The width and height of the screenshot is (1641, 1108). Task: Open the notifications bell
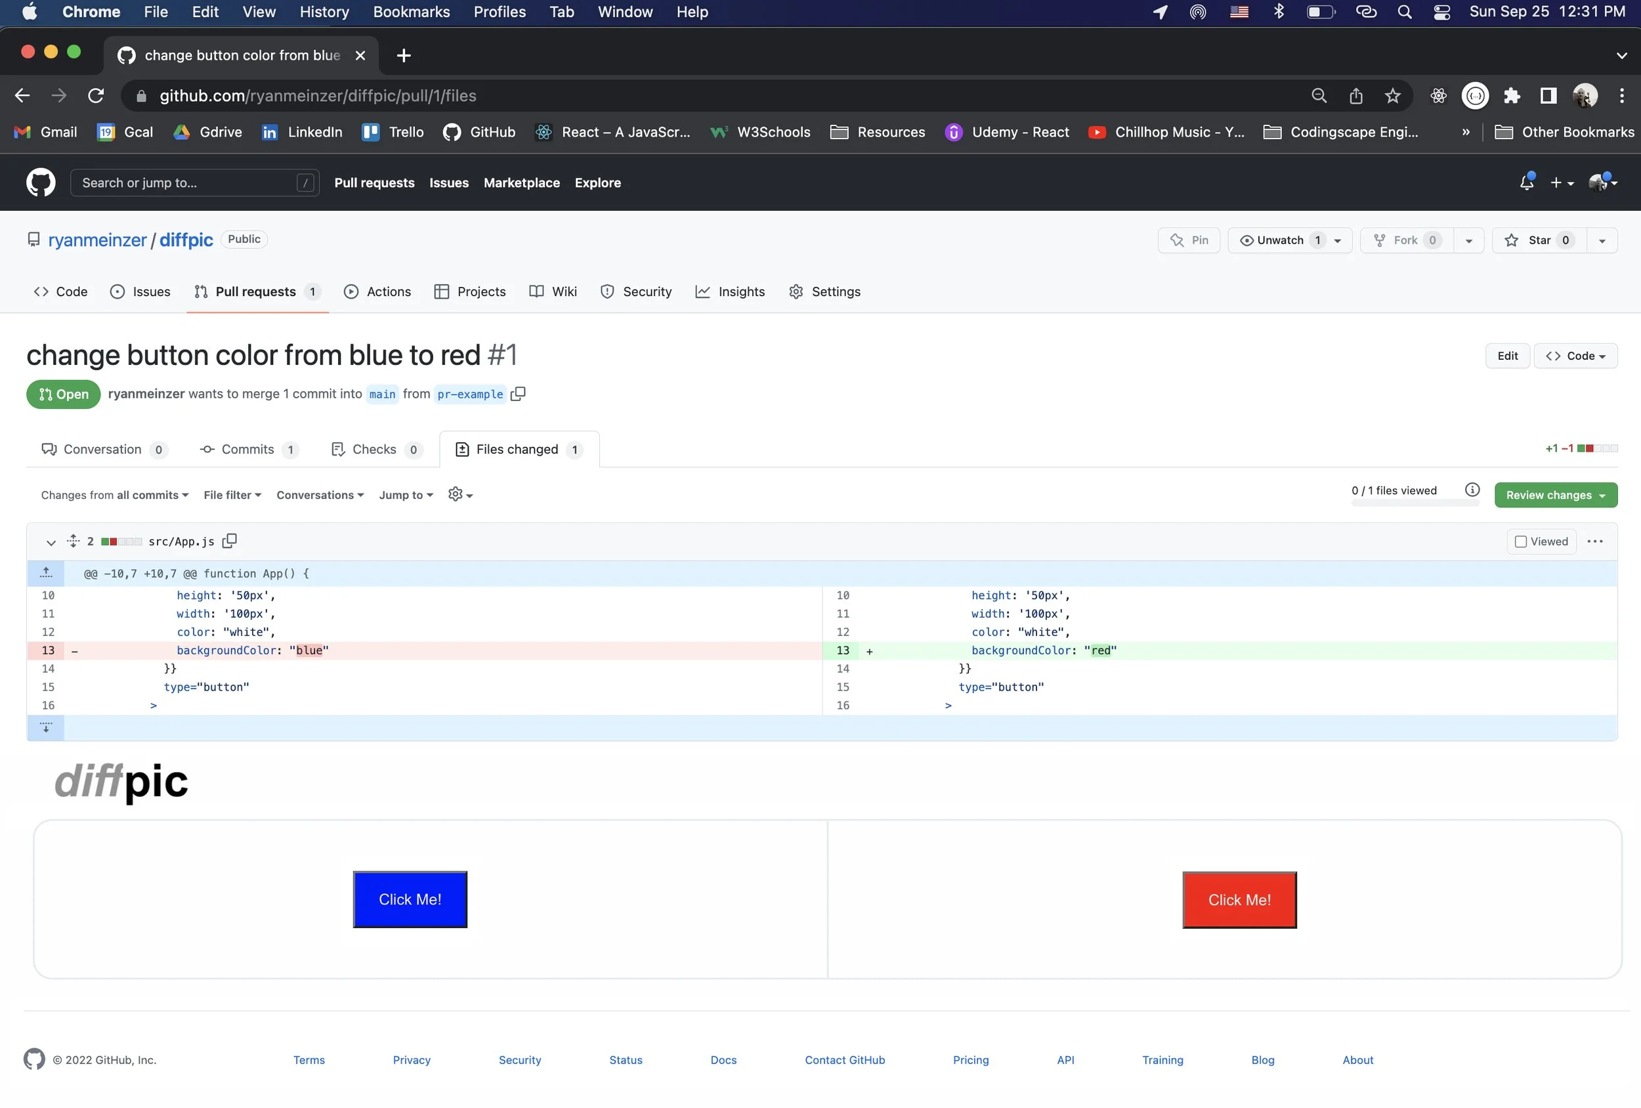[1526, 182]
